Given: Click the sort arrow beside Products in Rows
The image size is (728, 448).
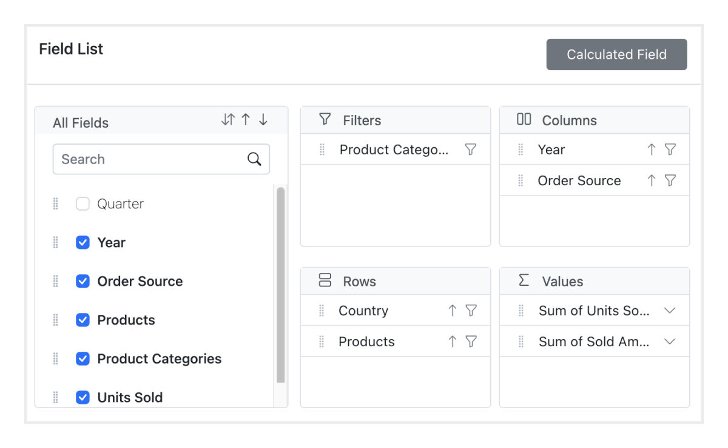Looking at the screenshot, I should pos(452,341).
